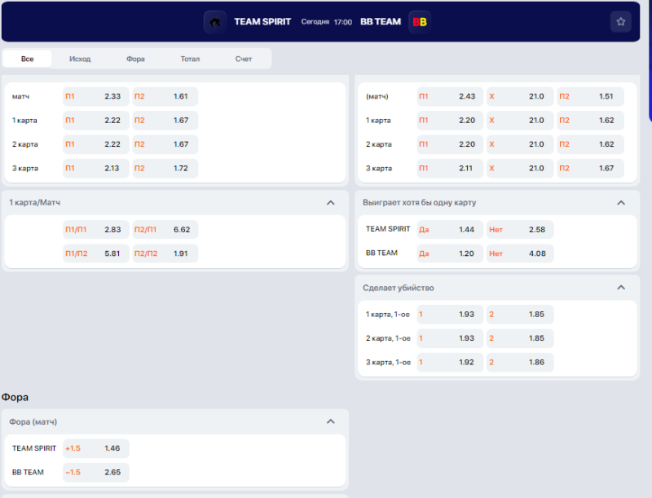Click the Team Spirit logo icon
Screen dimensions: 652x498
pyautogui.click(x=215, y=22)
